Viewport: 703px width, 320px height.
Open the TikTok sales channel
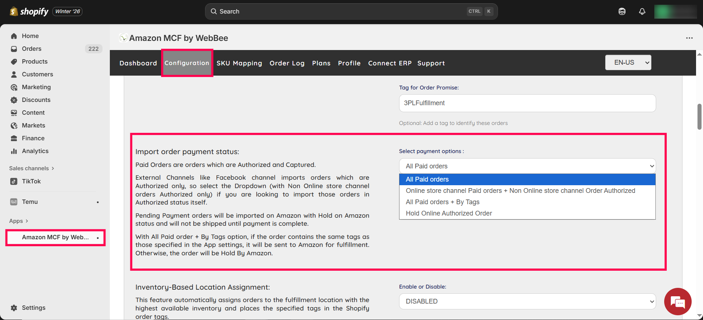[x=31, y=181]
